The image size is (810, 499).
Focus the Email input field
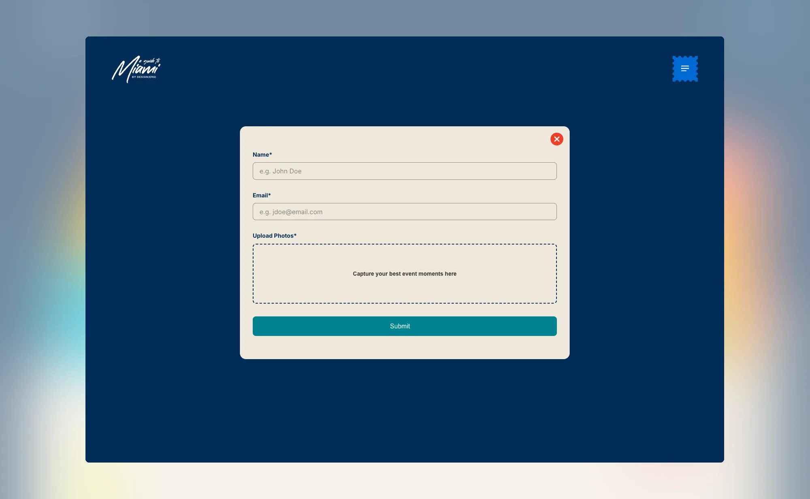pos(405,211)
